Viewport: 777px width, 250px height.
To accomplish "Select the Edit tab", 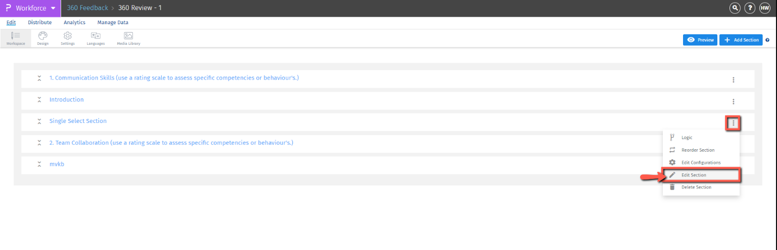I will [x=11, y=23].
